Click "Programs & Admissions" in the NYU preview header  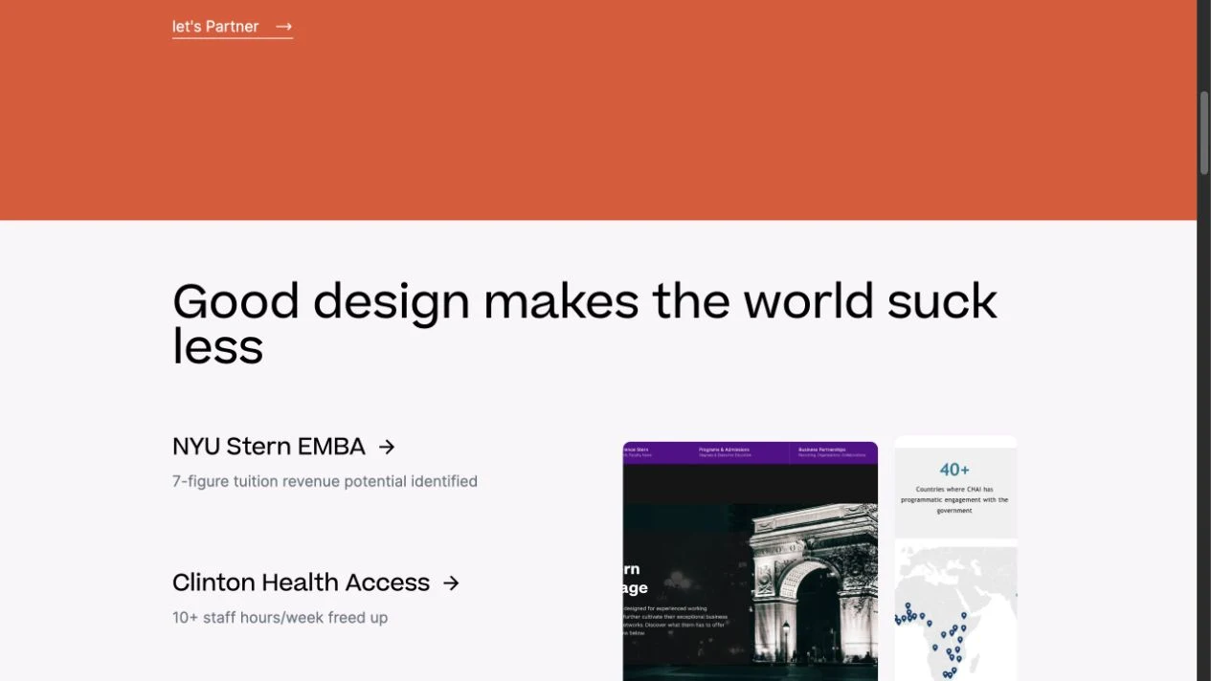pyautogui.click(x=725, y=450)
